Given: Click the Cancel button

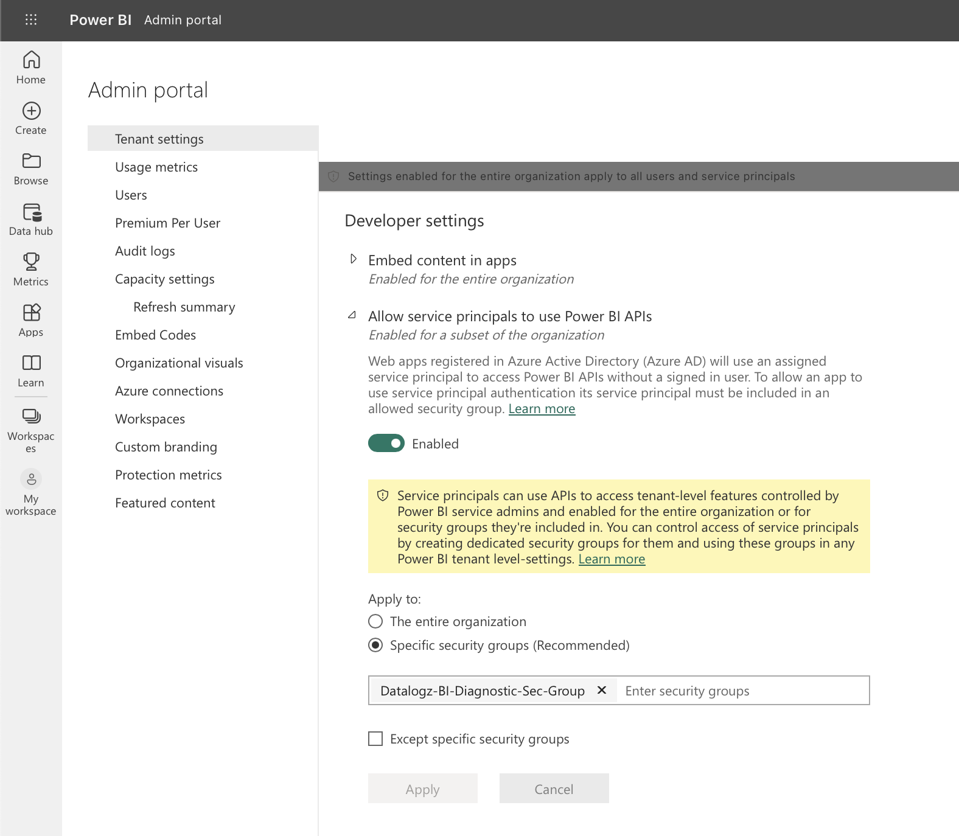Looking at the screenshot, I should tap(554, 789).
